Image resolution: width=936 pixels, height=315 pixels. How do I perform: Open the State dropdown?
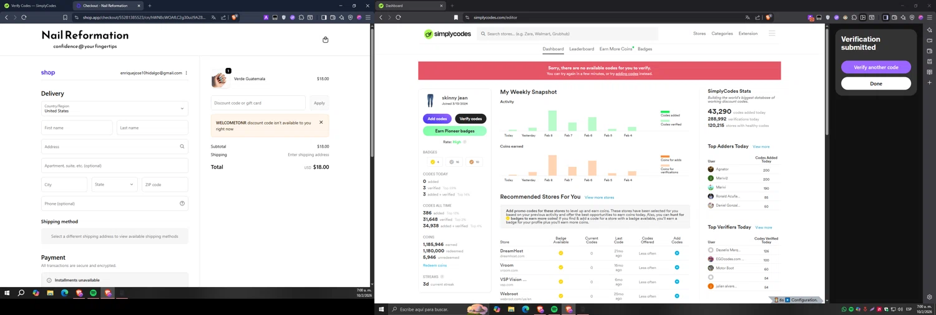115,184
